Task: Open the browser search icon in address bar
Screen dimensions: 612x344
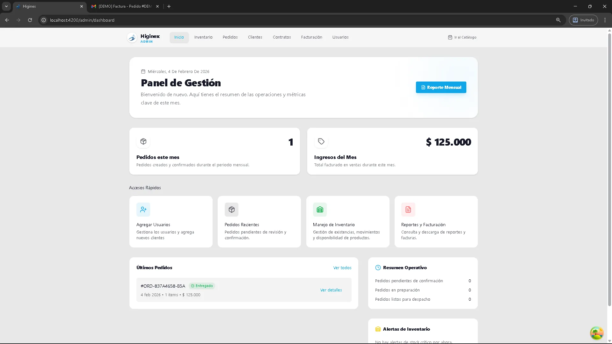Action: [x=558, y=20]
